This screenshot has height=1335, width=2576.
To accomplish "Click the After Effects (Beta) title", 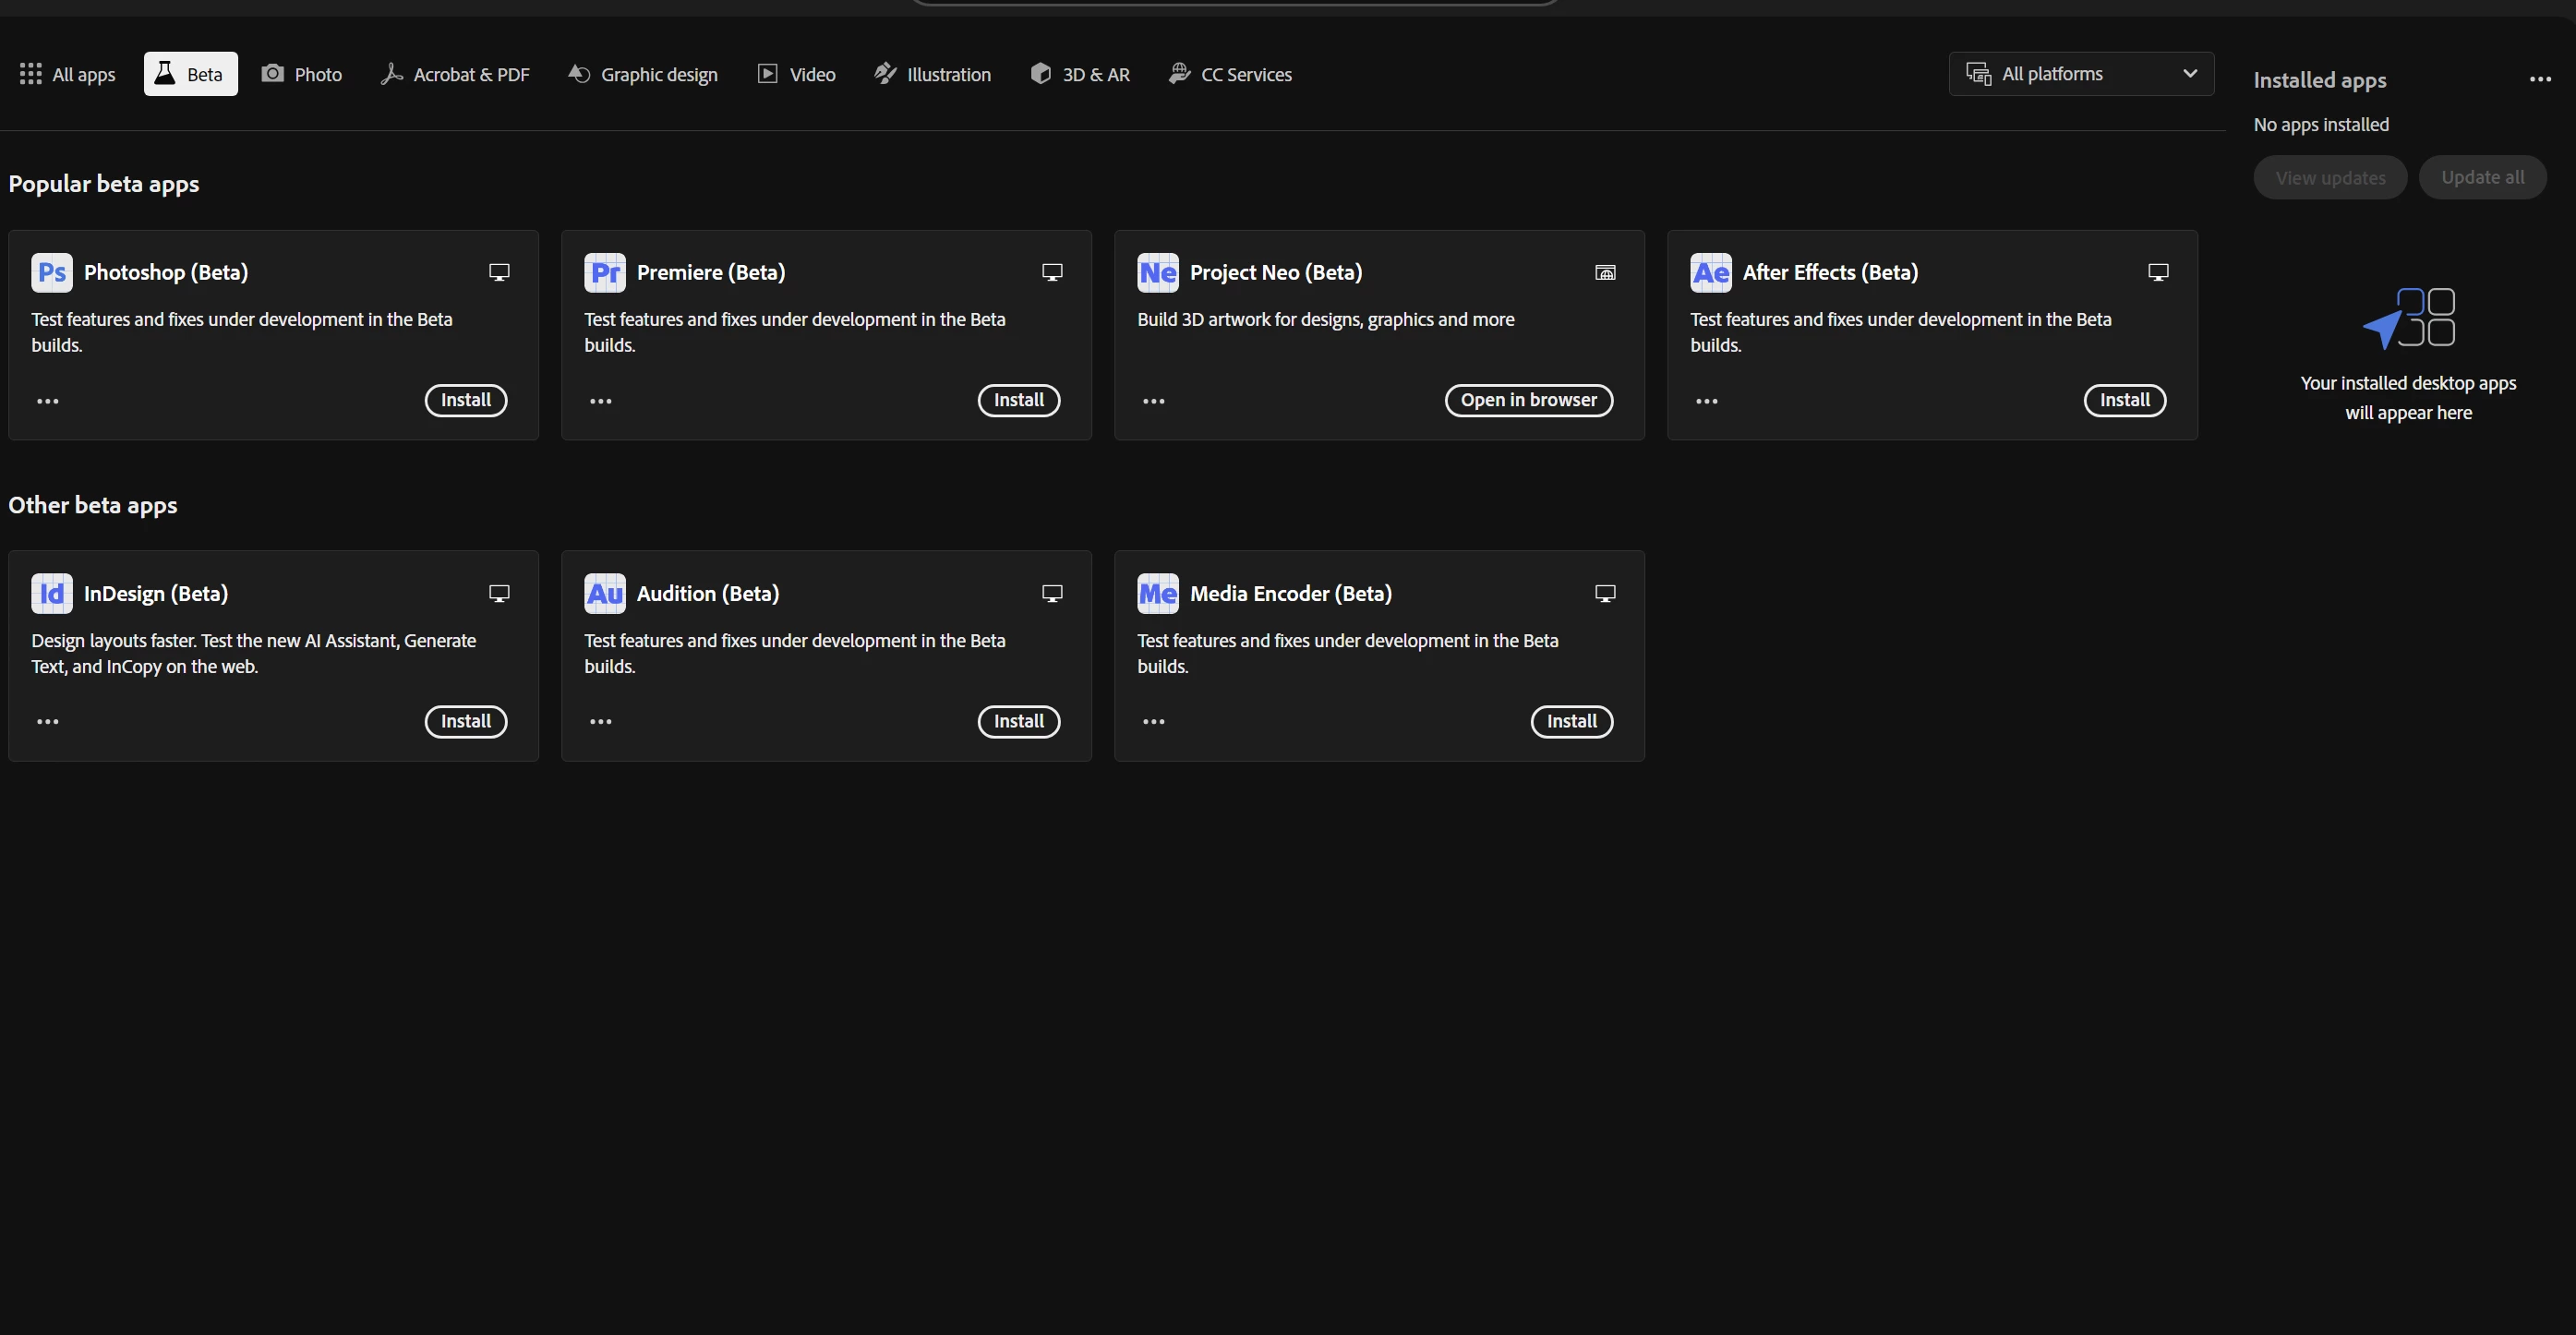I will (x=1830, y=272).
